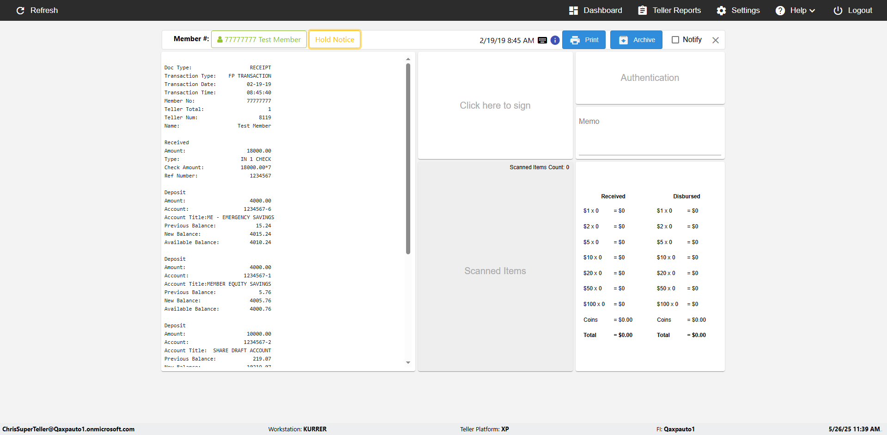Click the 2/19/19 8:45 AM timestamp
The width and height of the screenshot is (887, 435).
click(507, 40)
